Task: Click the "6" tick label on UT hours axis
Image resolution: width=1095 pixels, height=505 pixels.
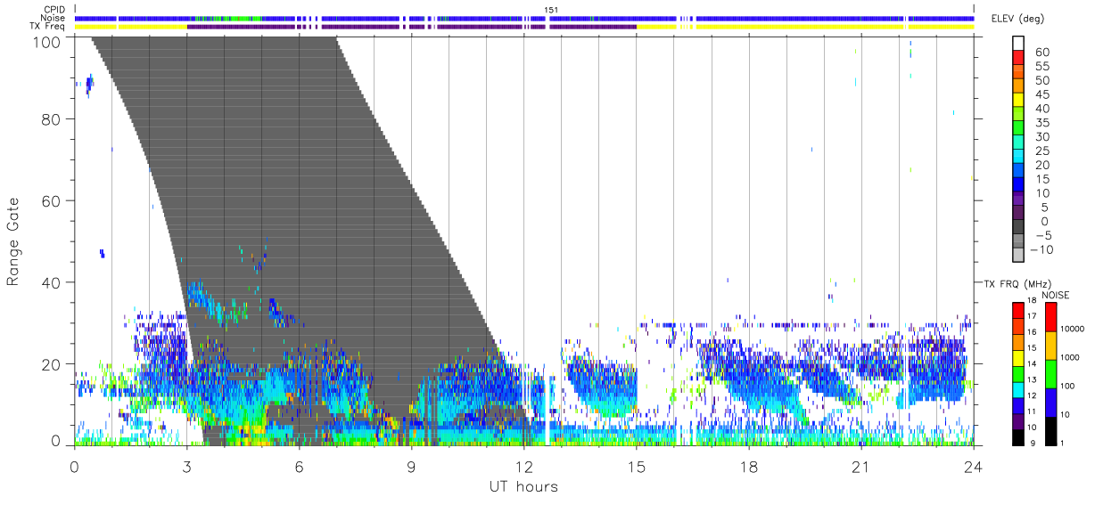Action: [299, 466]
